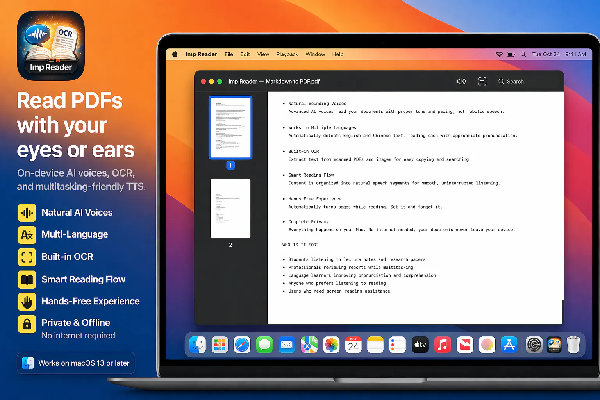This screenshot has width=600, height=400.
Task: Close the Imp Reader window with red button
Action: [204, 81]
